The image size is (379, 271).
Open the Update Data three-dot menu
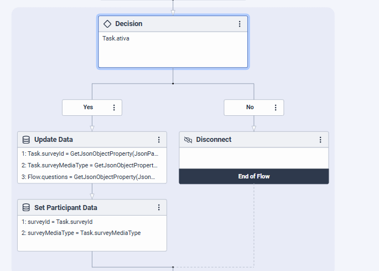point(159,140)
